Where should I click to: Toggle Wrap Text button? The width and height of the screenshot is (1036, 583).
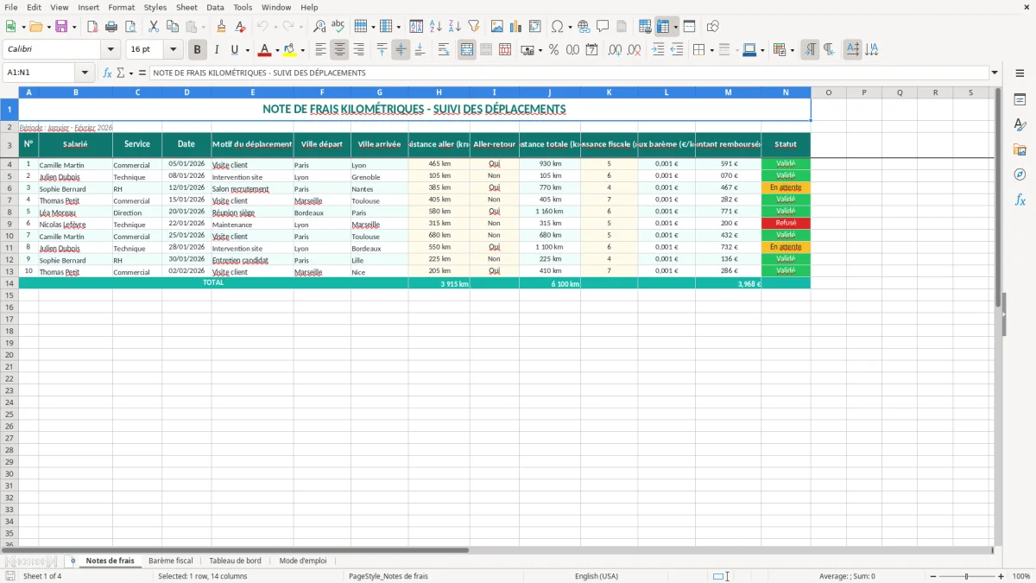444,50
